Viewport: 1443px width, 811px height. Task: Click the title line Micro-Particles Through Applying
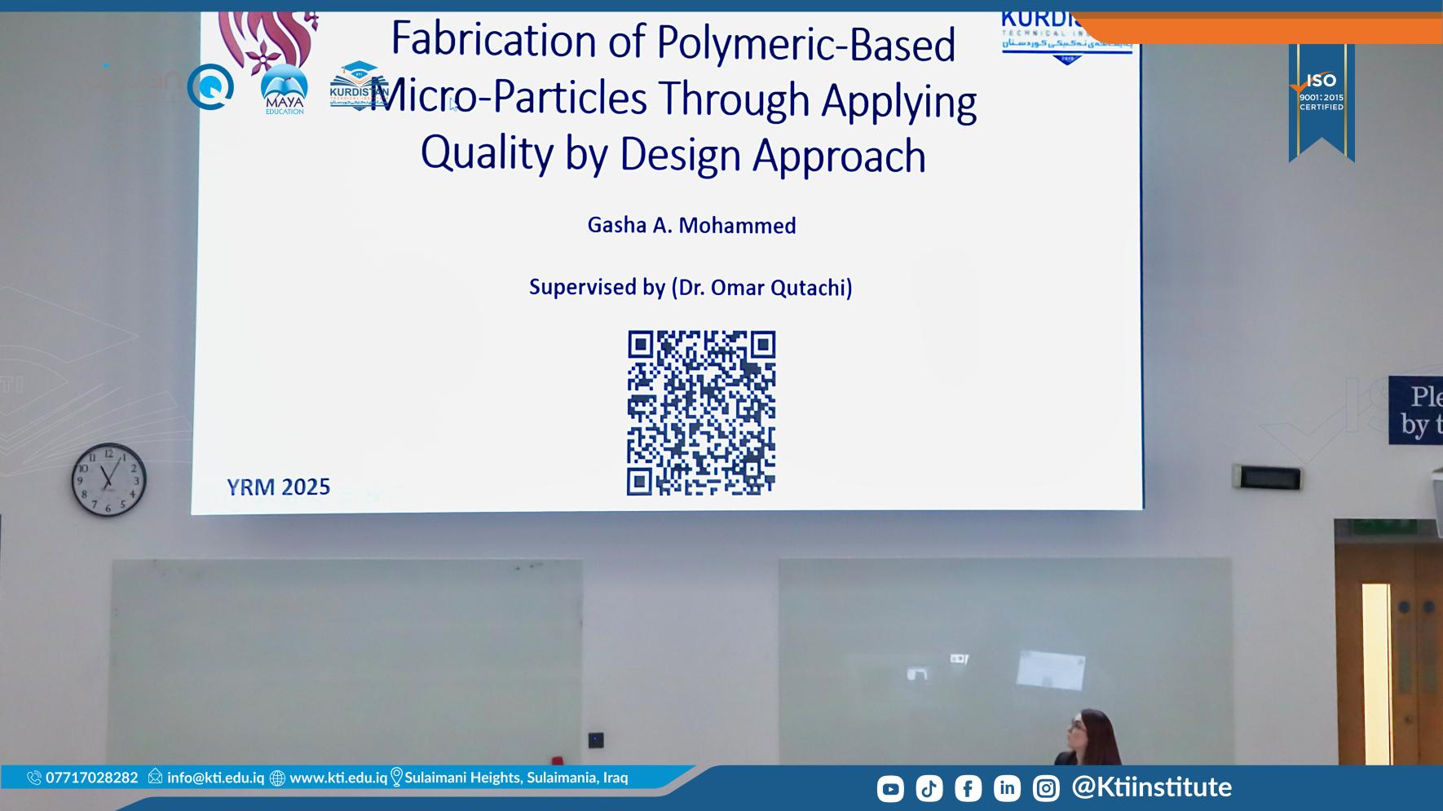[x=673, y=99]
